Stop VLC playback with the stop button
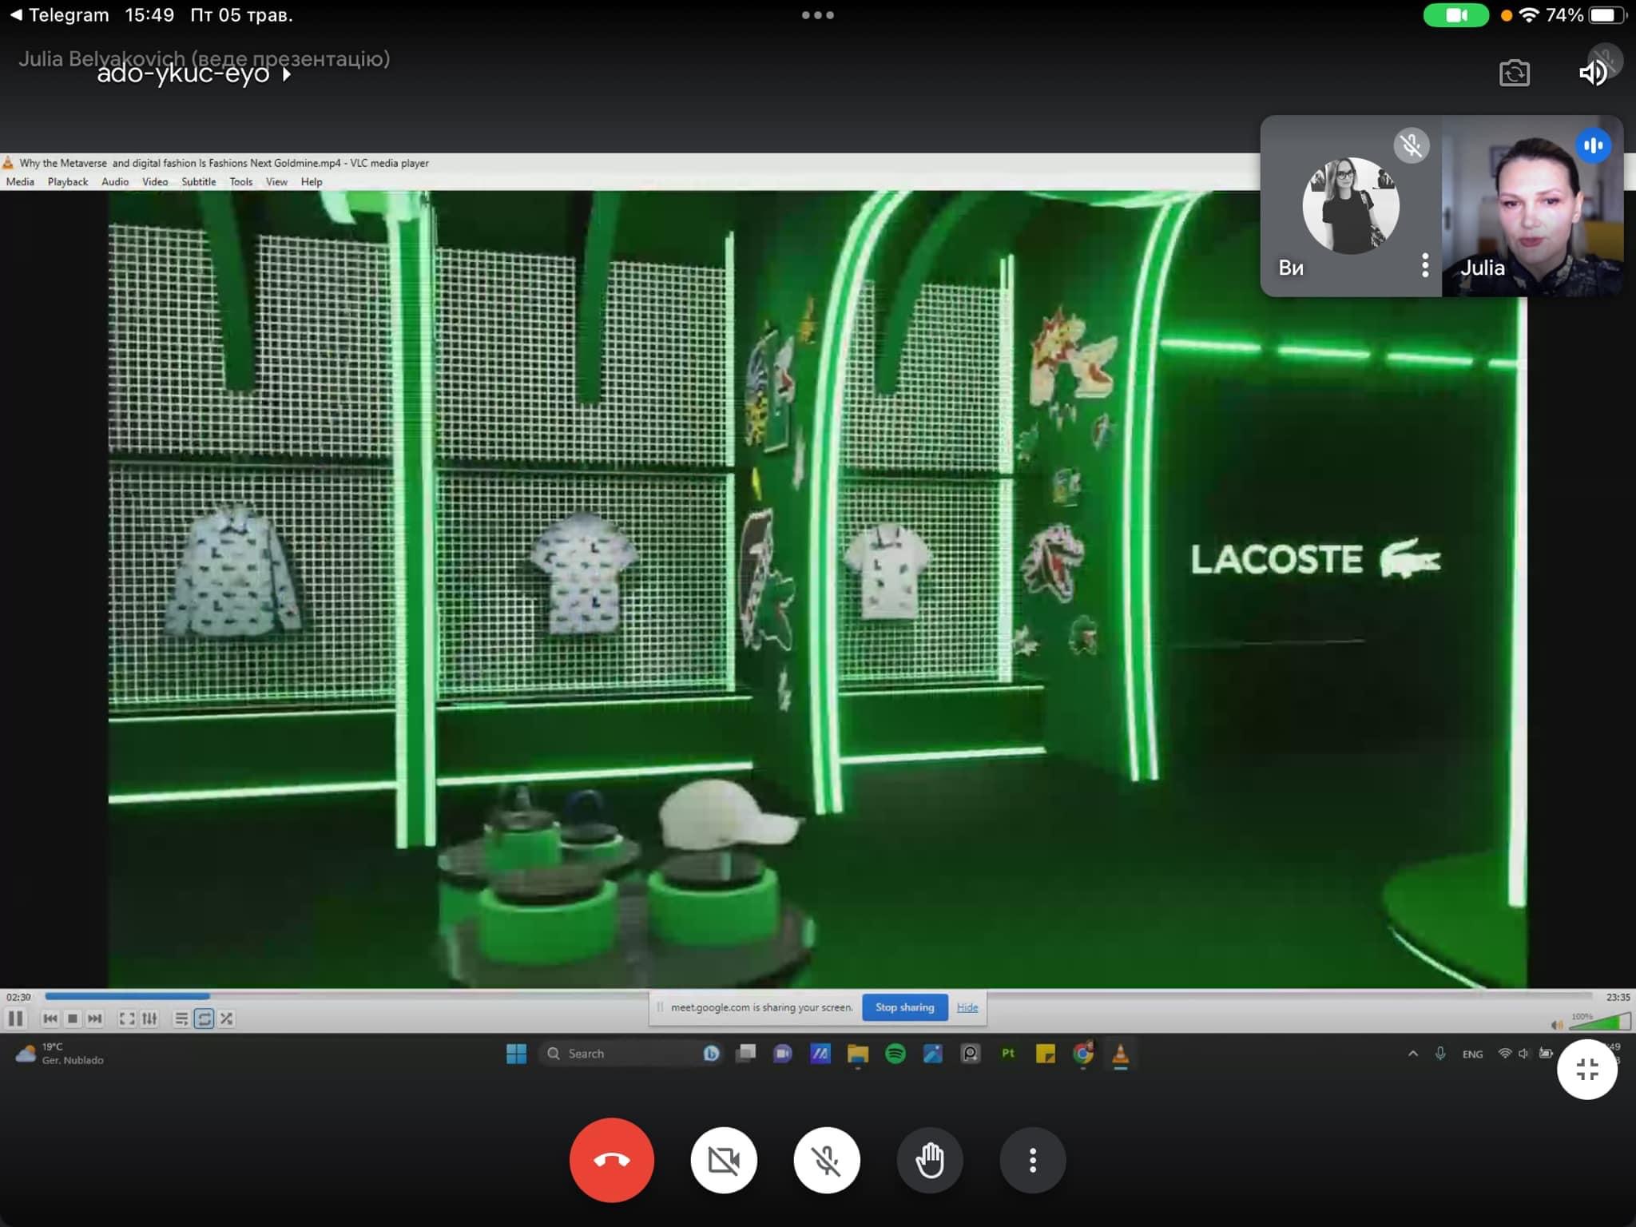1636x1227 pixels. point(73,1019)
